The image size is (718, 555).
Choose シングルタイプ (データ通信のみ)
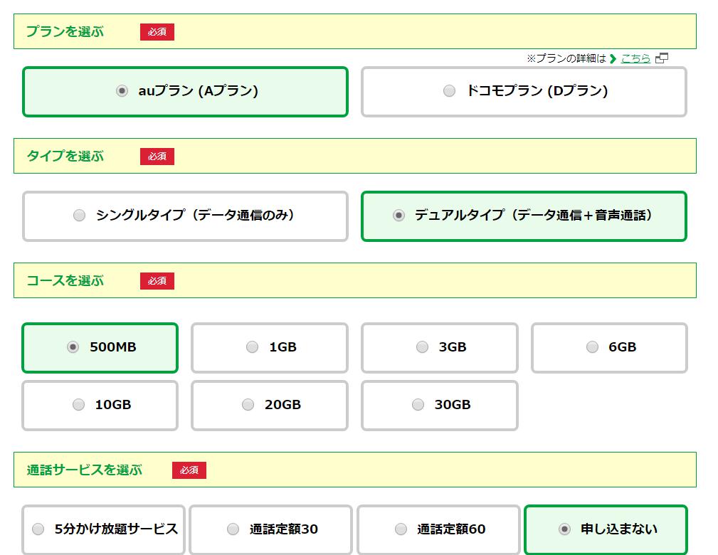[185, 216]
